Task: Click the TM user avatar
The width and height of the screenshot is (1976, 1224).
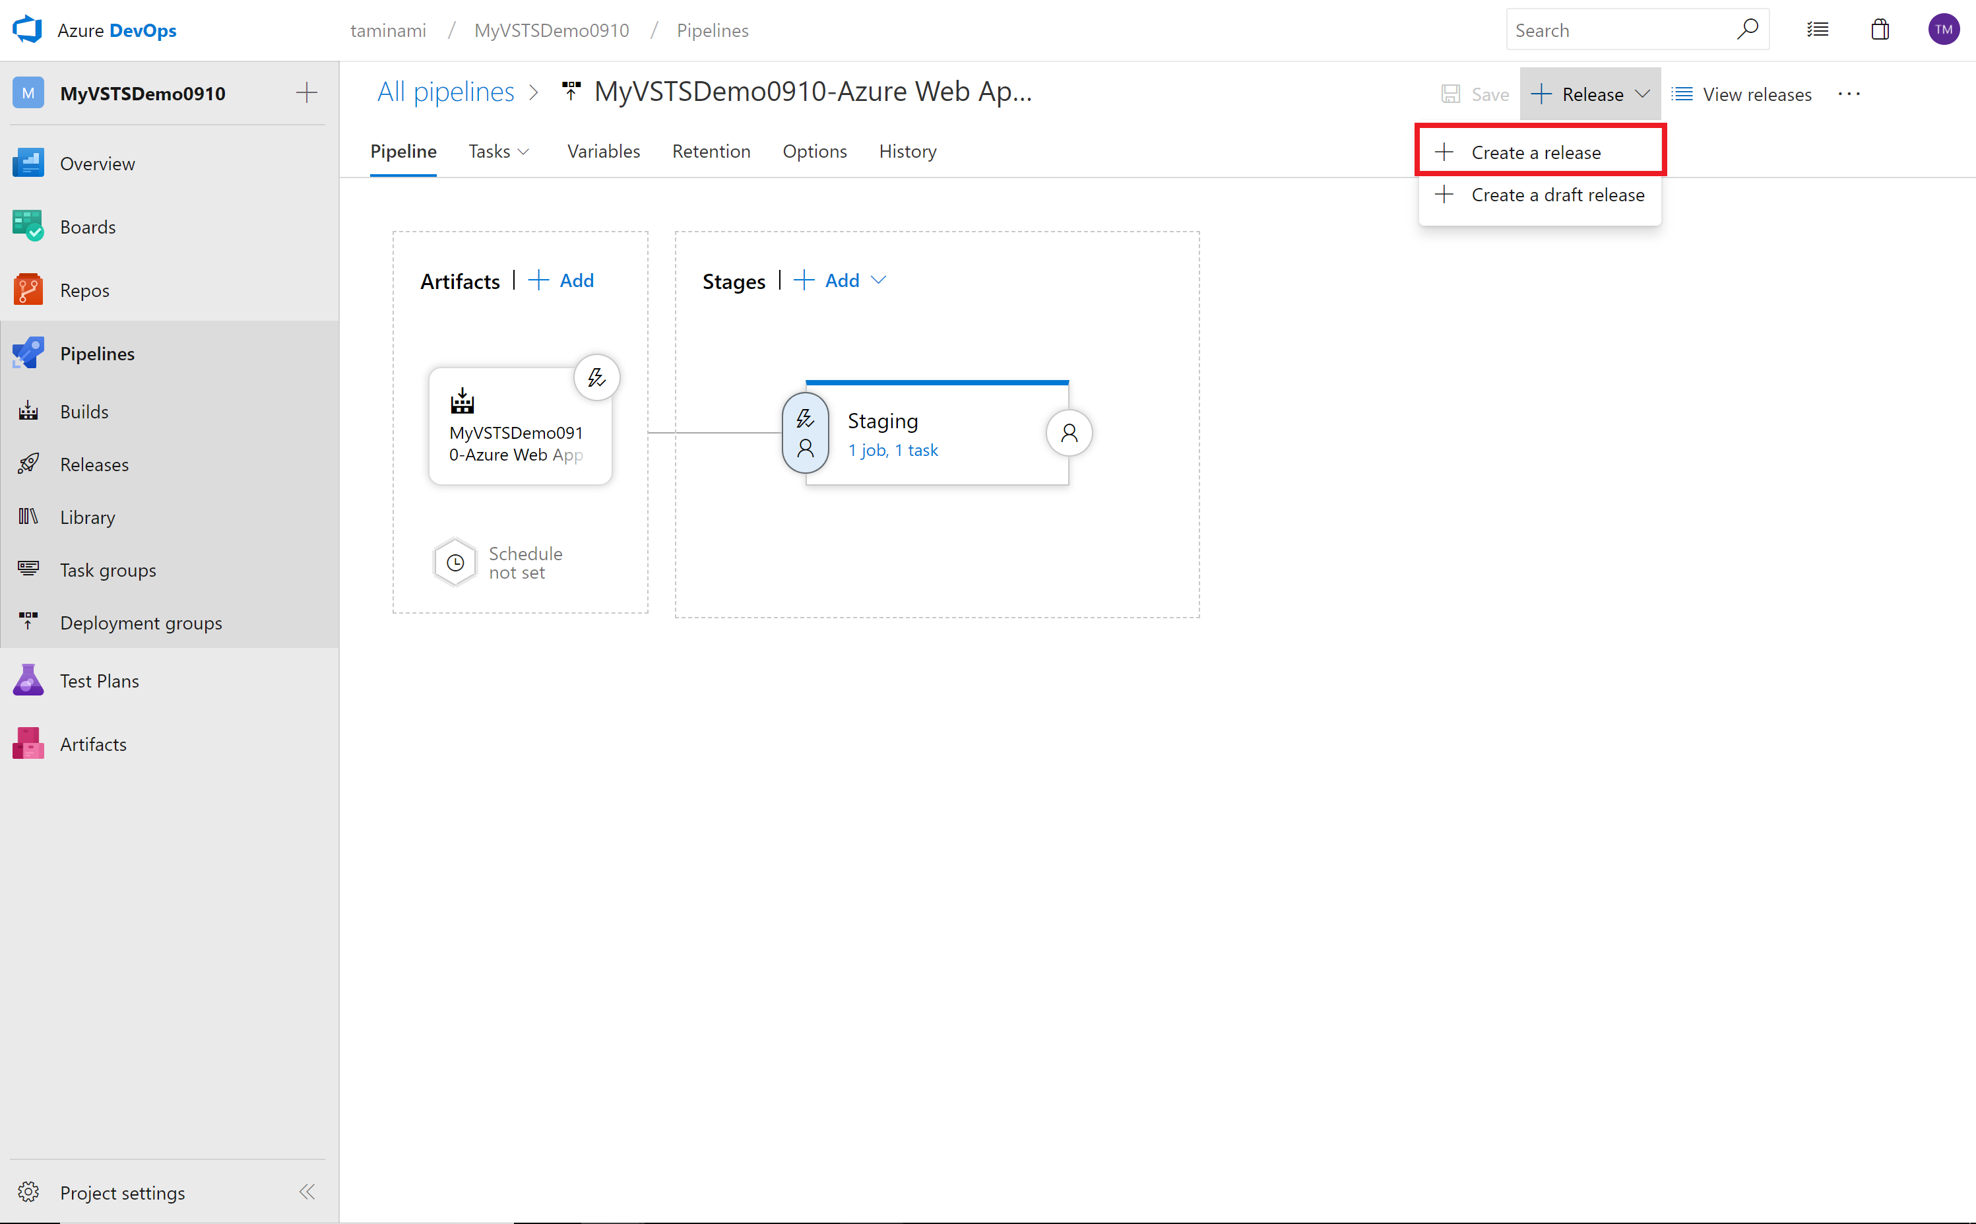Action: [x=1943, y=30]
